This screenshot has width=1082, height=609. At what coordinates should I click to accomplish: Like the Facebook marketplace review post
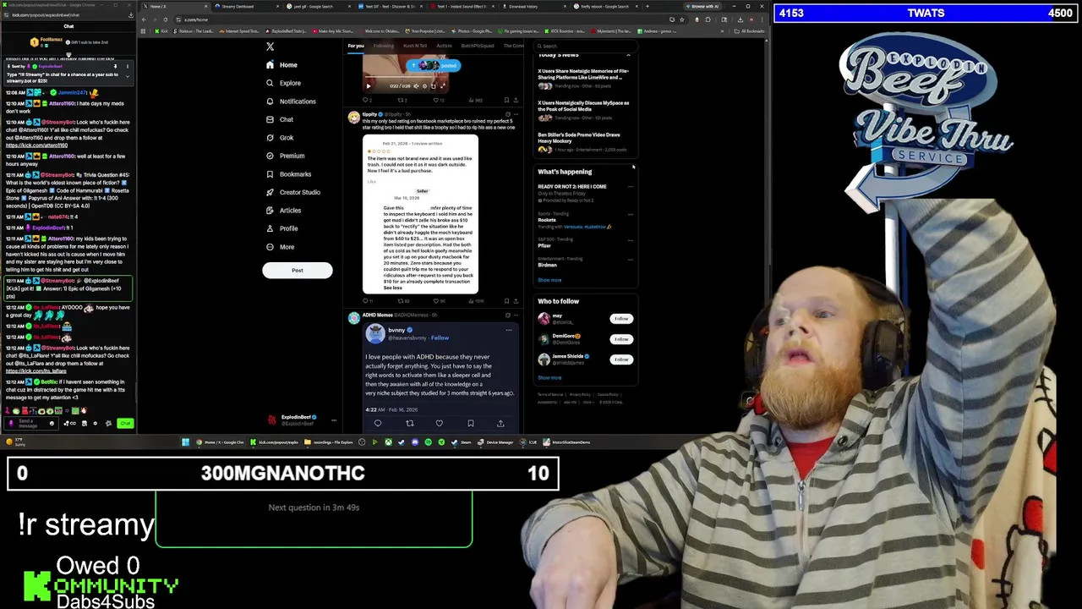[x=437, y=300]
